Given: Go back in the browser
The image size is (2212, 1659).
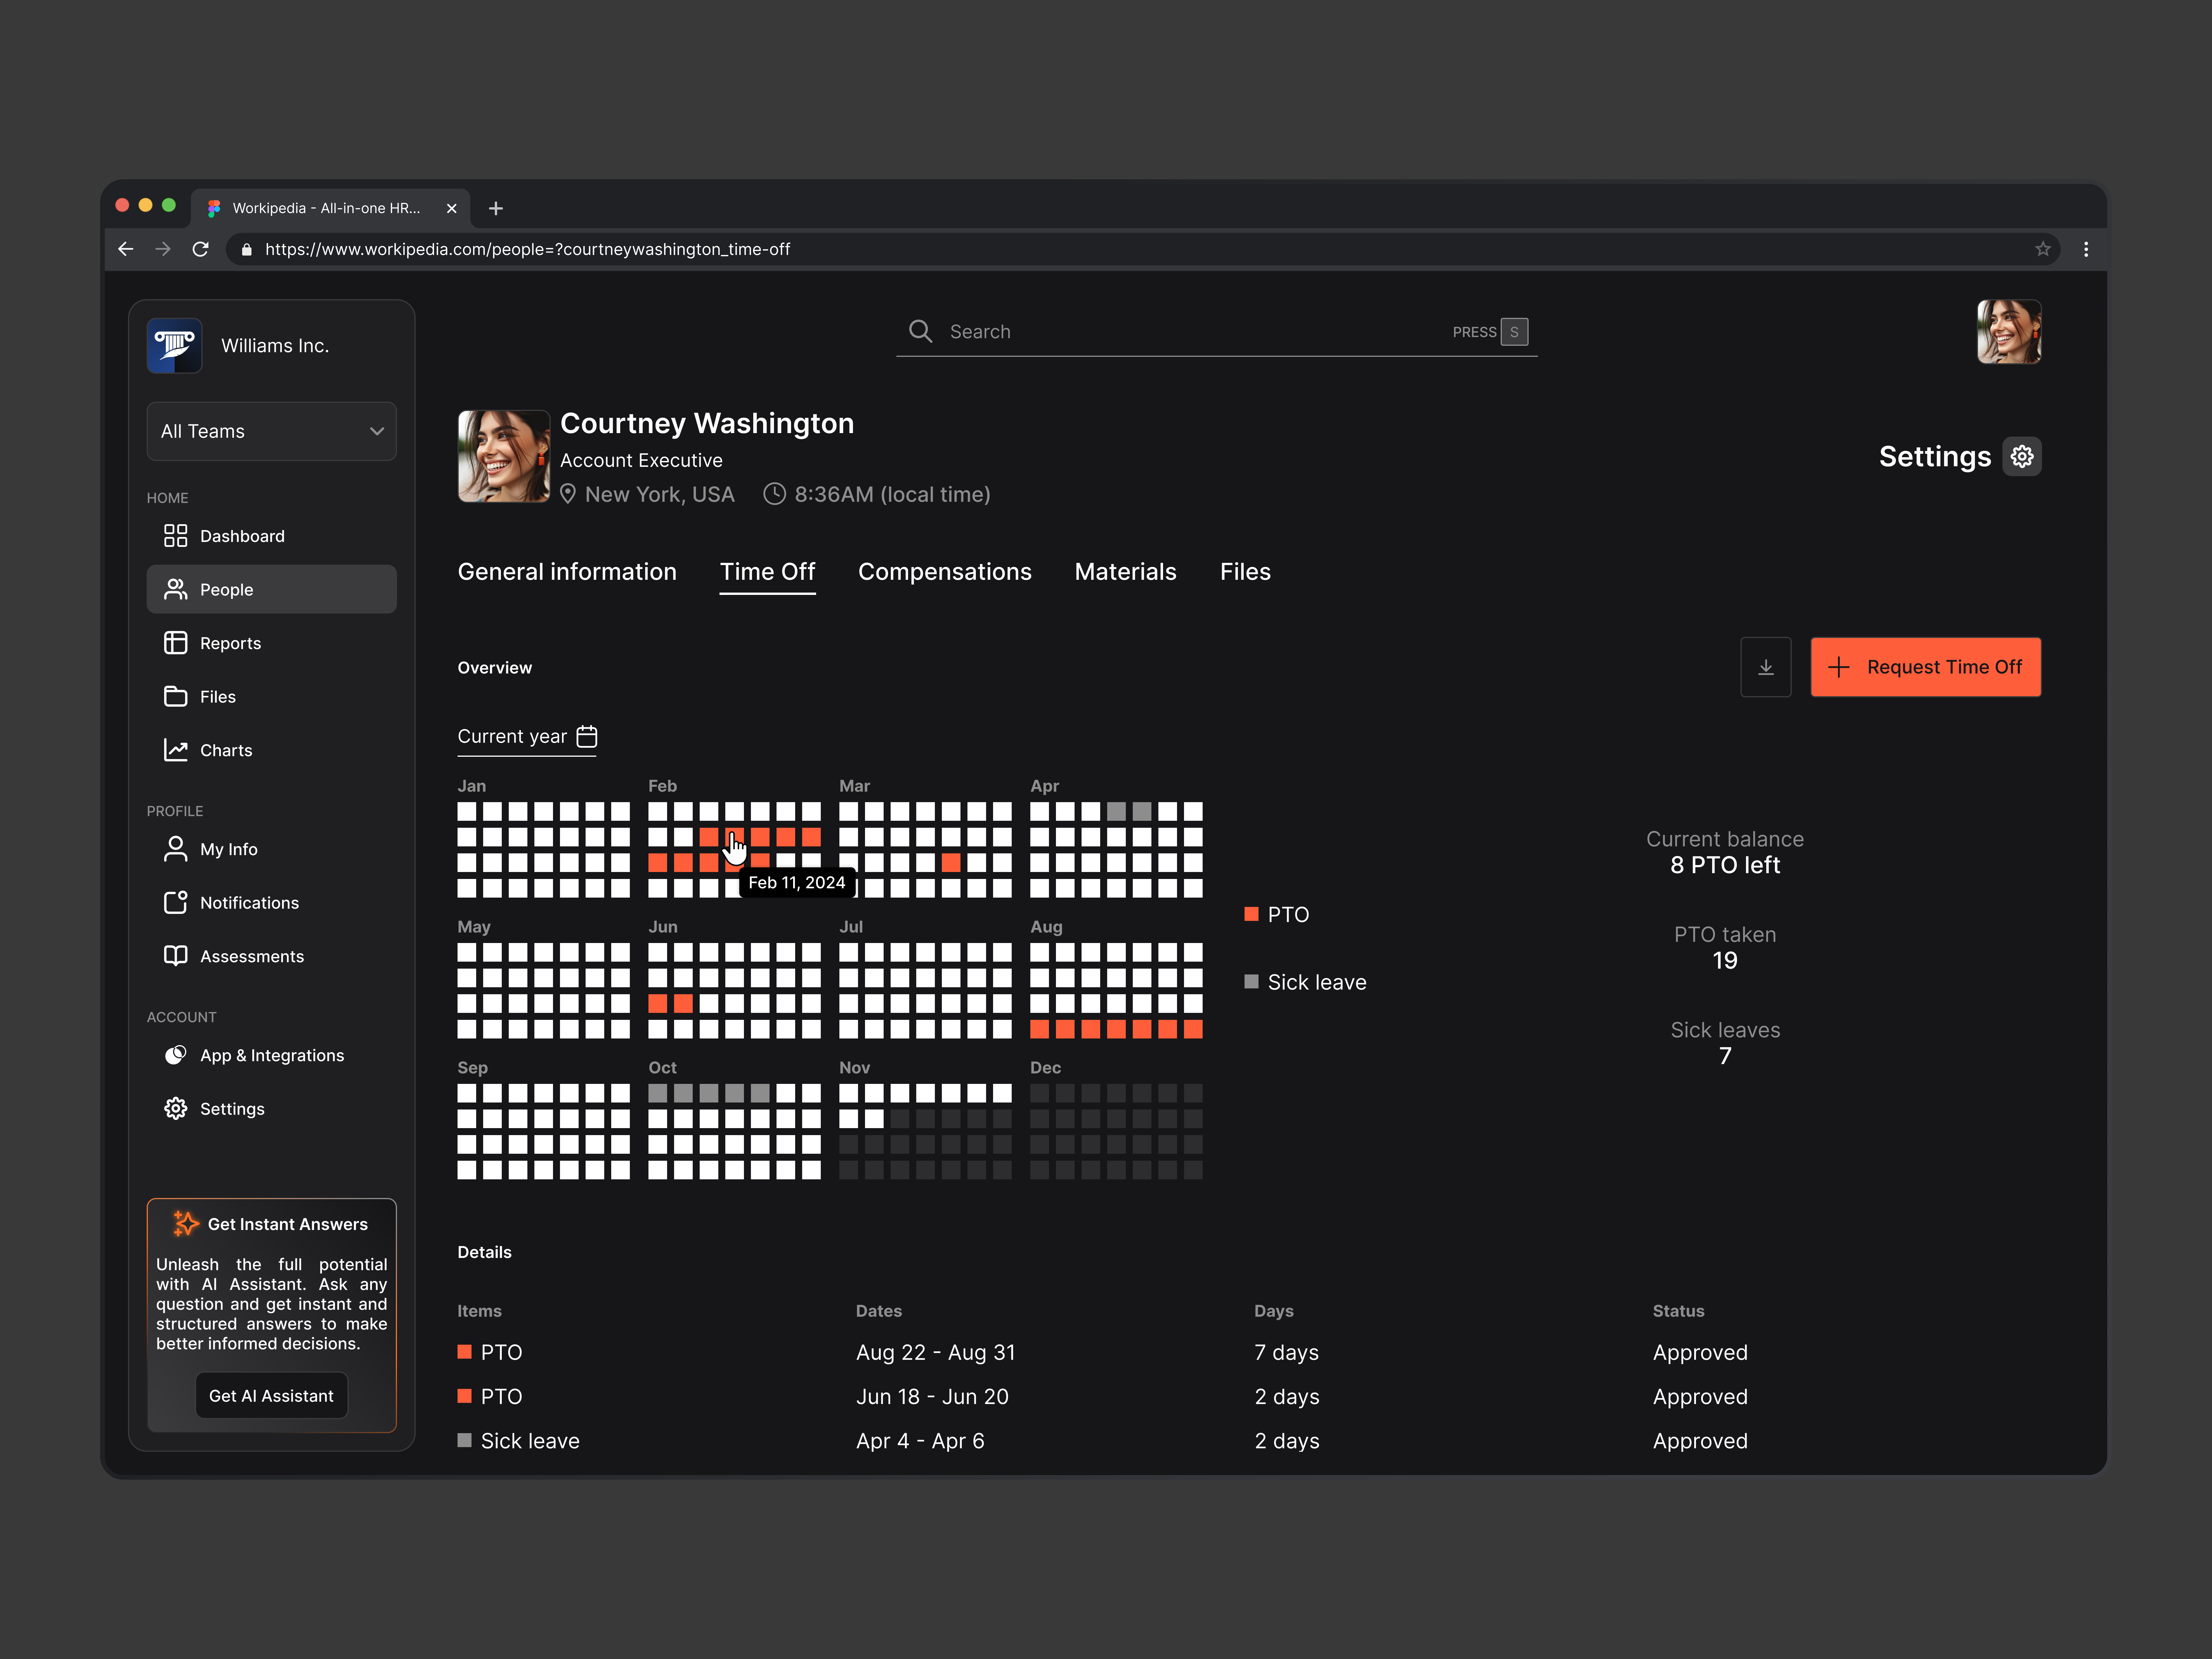Looking at the screenshot, I should click(x=126, y=249).
